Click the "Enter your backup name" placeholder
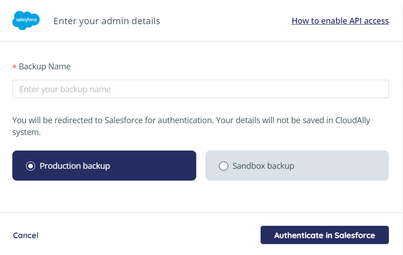The height and width of the screenshot is (255, 403). point(65,89)
